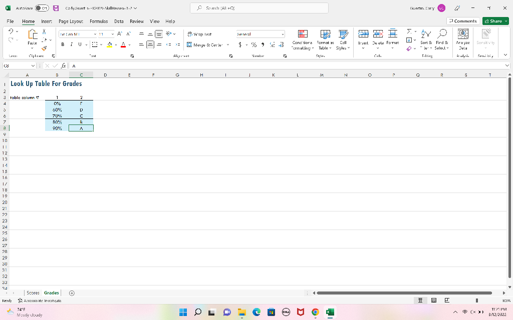Add a new sheet with plus icon
The height and width of the screenshot is (320, 513).
(72, 293)
